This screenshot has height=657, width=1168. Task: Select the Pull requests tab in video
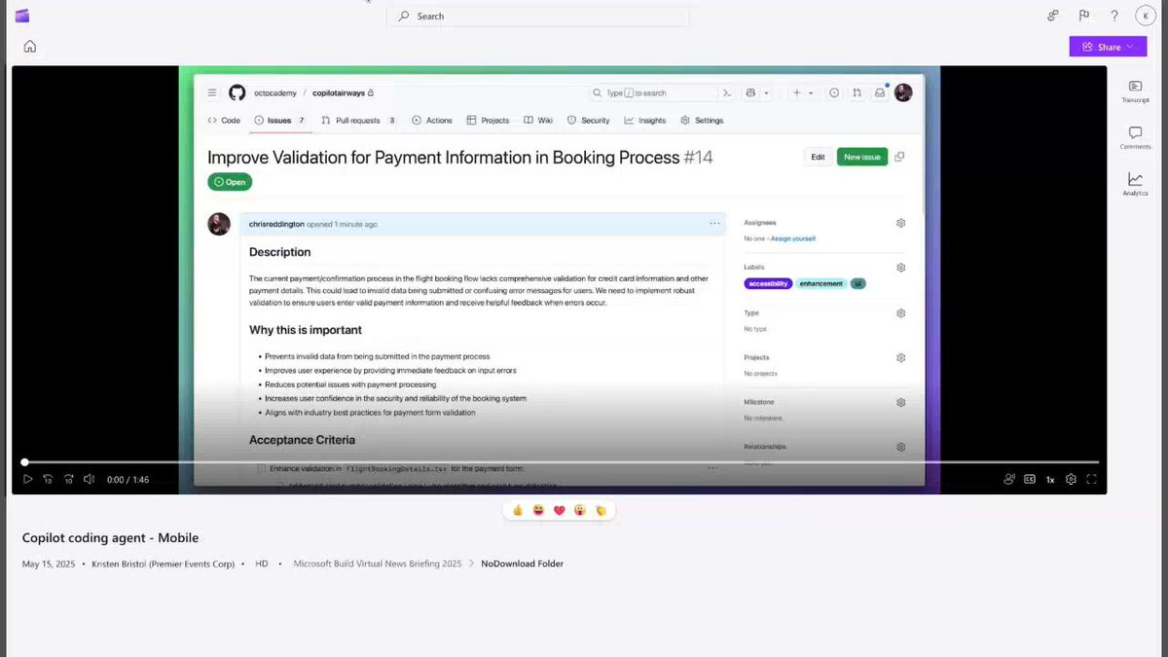[x=358, y=121]
